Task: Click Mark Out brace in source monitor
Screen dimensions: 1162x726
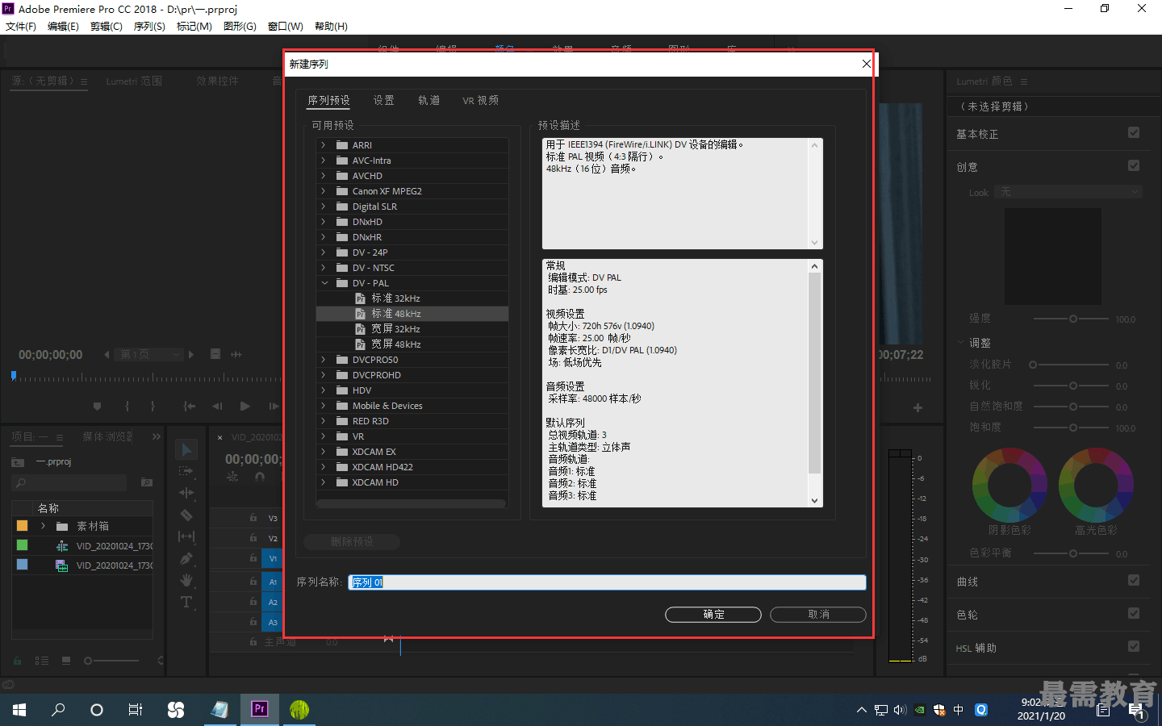Action: 153,407
